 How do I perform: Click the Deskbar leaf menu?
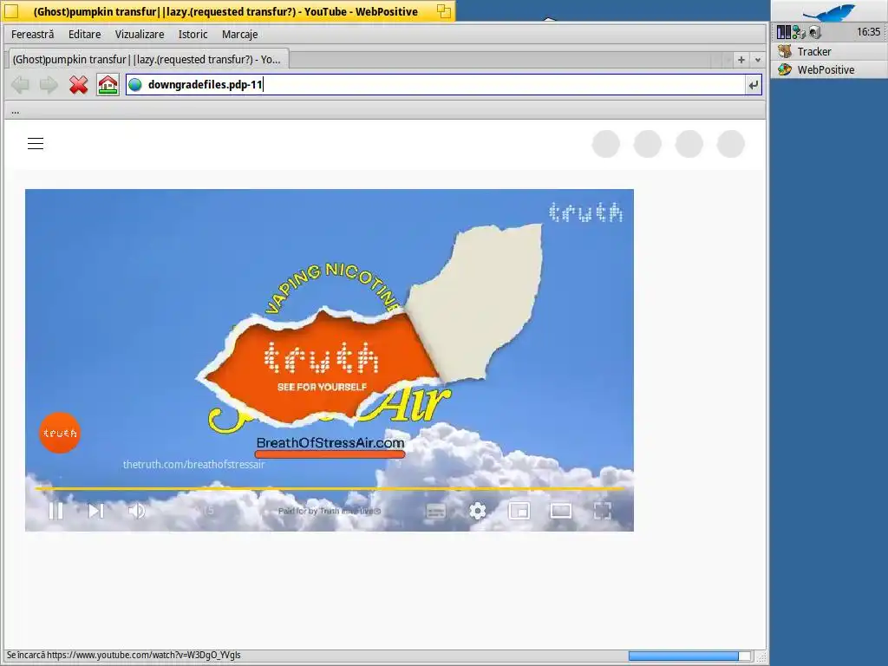[x=829, y=11]
